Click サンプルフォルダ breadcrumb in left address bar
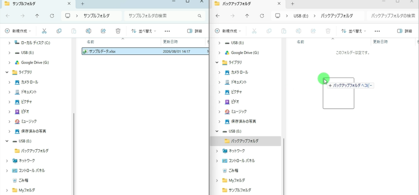The height and width of the screenshot is (195, 419). click(x=96, y=16)
